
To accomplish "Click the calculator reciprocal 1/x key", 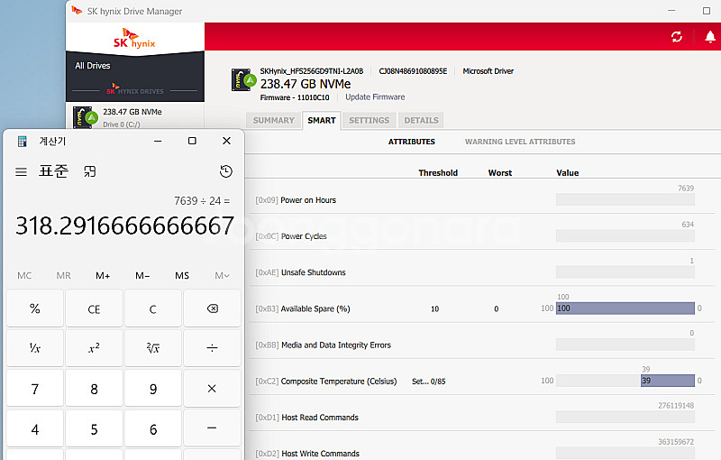I will pos(35,348).
